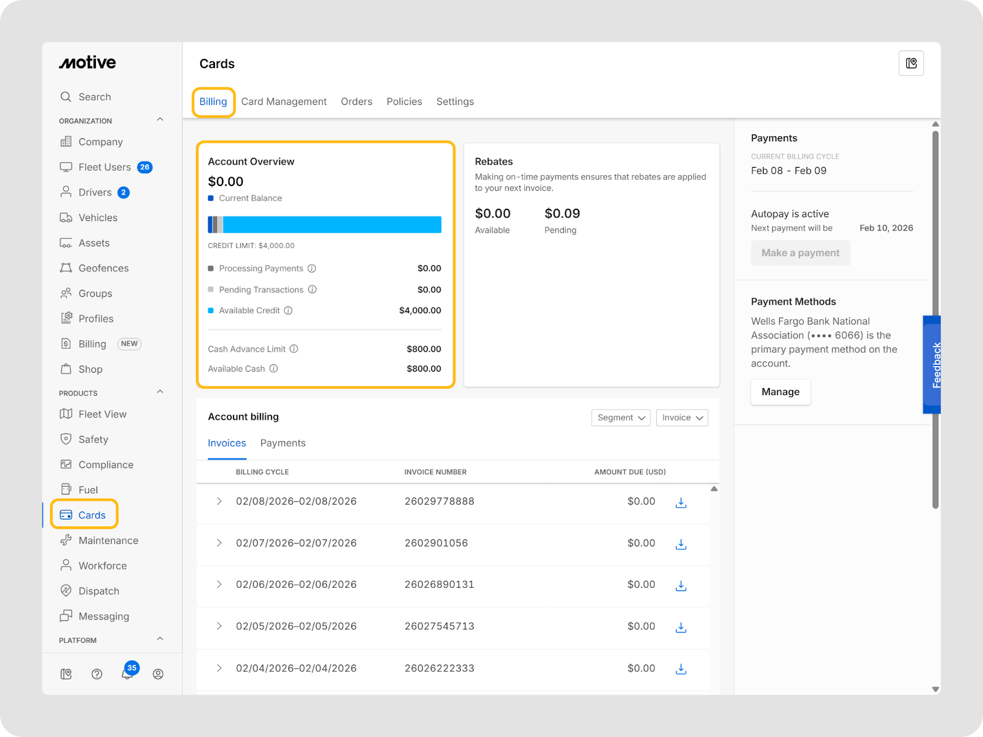Expand the 02/07/2026 billing cycle row

point(219,543)
